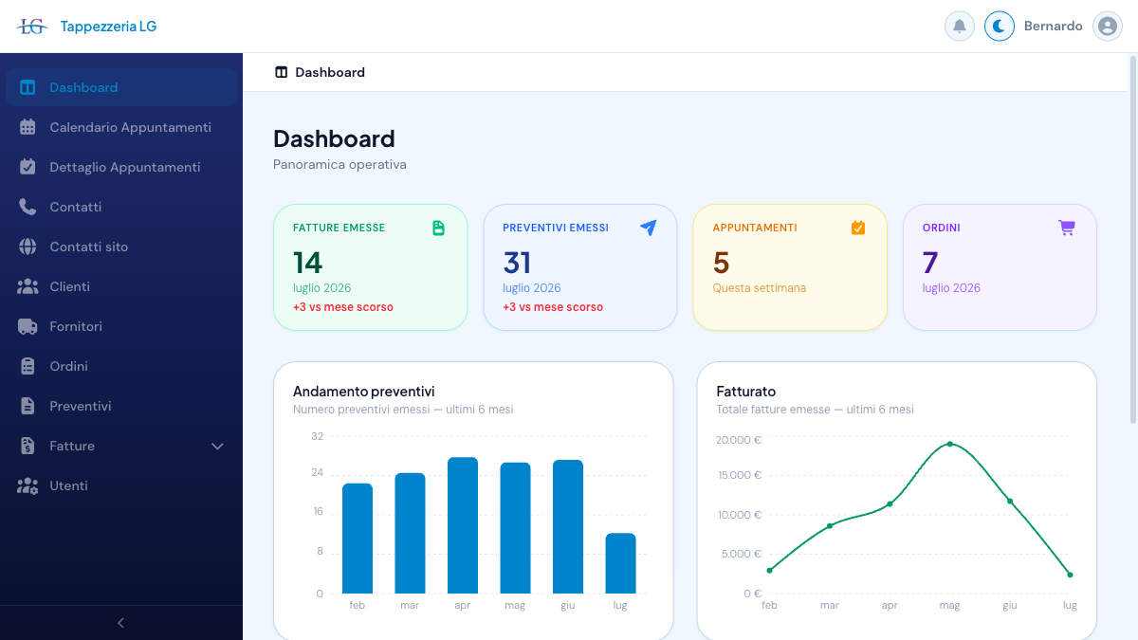Click the Calendario Appuntamenti calendar icon
The height and width of the screenshot is (640, 1138).
tap(28, 127)
